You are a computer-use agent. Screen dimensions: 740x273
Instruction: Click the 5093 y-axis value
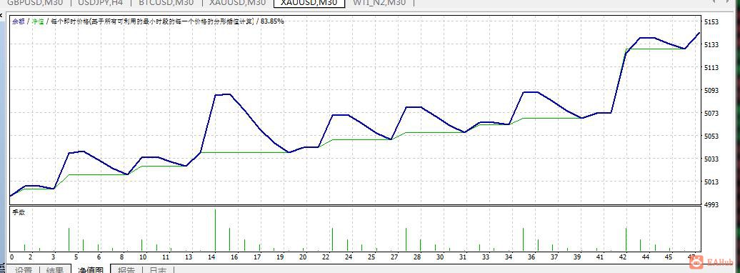click(711, 90)
